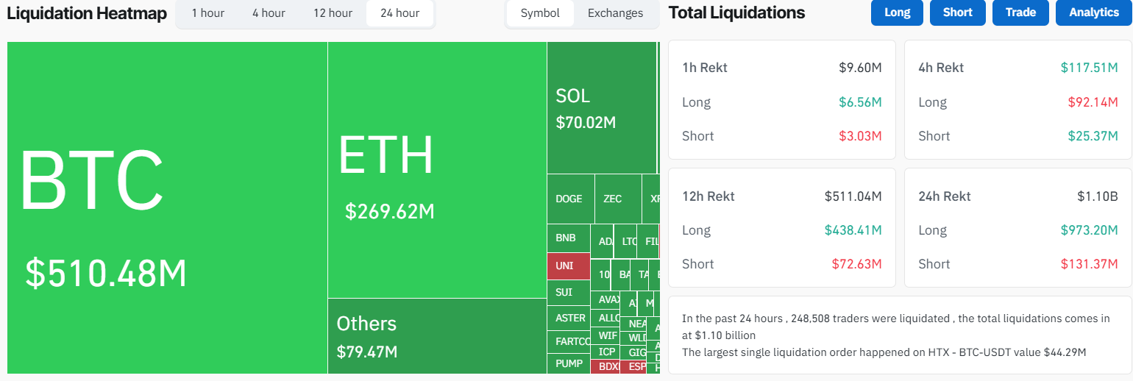Select the red UNI tile
This screenshot has height=381, width=1133.
(x=568, y=266)
